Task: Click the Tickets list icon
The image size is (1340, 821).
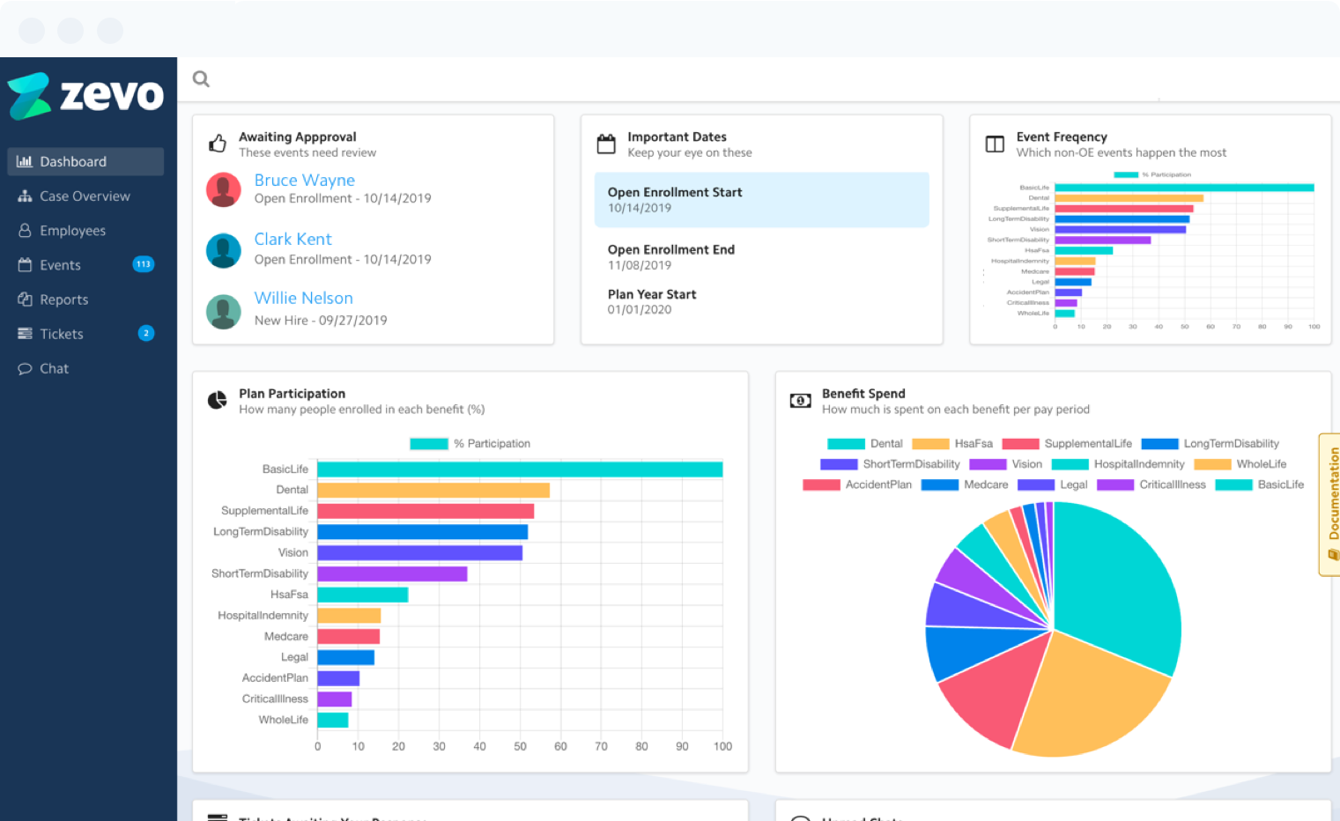Action: 25,333
